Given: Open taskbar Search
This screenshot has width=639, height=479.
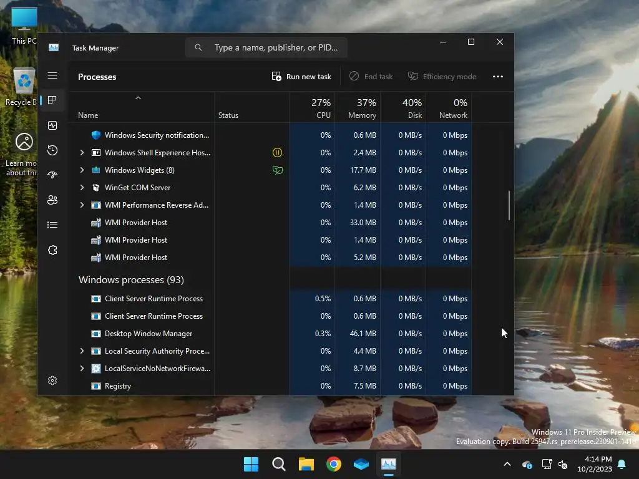Looking at the screenshot, I should [x=279, y=464].
